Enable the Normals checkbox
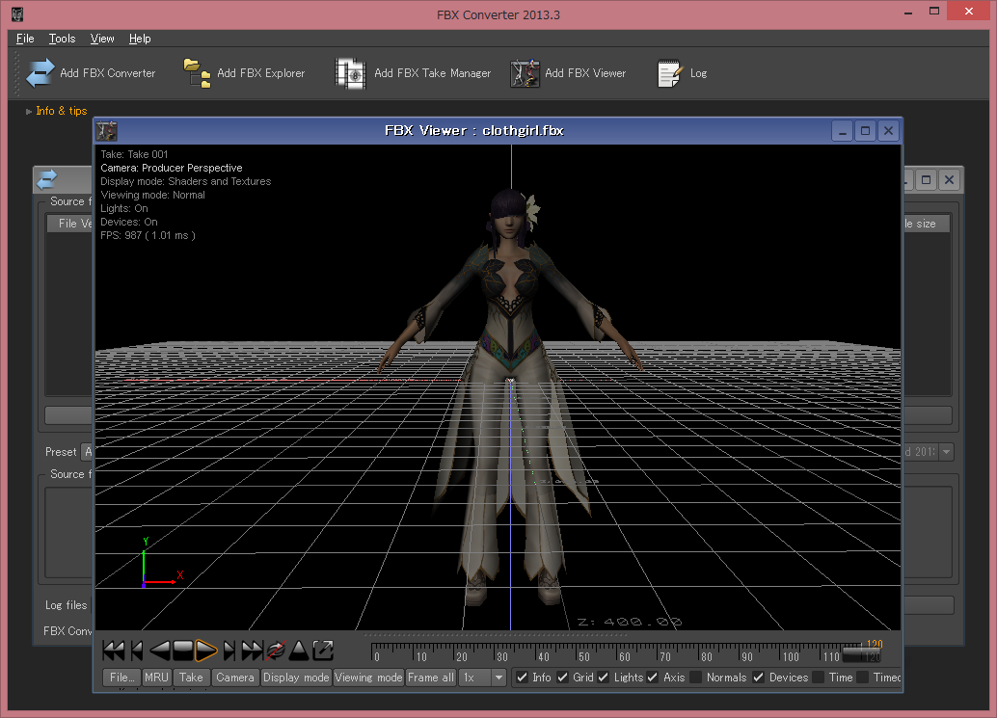The height and width of the screenshot is (718, 997). (695, 678)
